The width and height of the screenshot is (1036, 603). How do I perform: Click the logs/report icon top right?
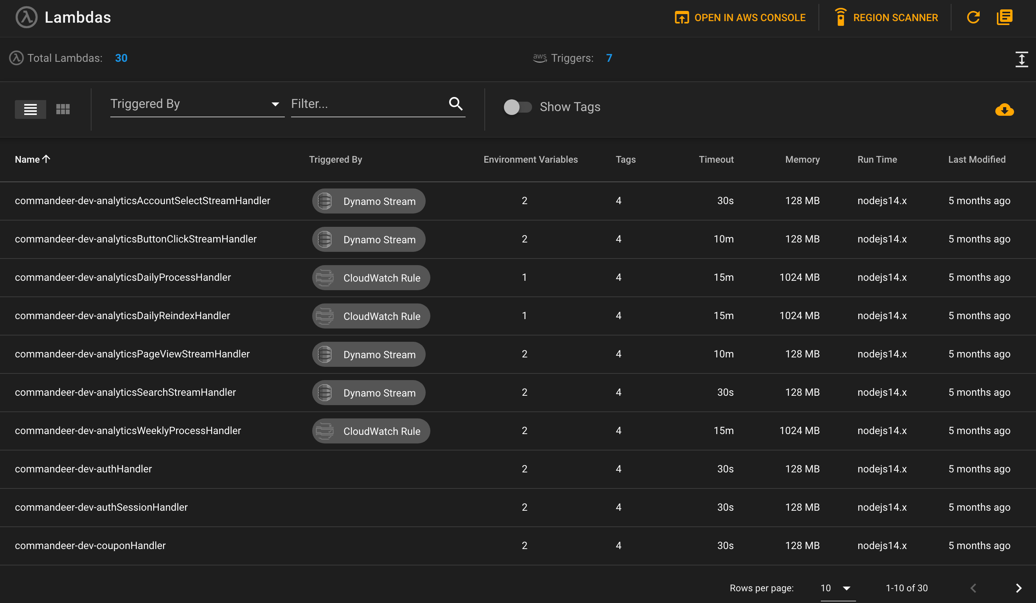click(1005, 17)
